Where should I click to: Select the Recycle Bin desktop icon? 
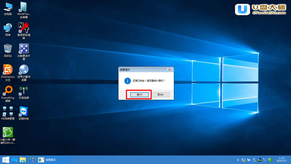tap(8, 51)
